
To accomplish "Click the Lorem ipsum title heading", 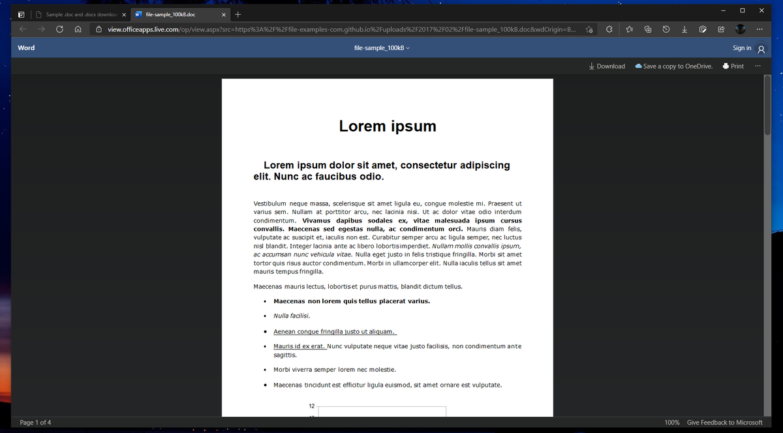I will pos(388,126).
